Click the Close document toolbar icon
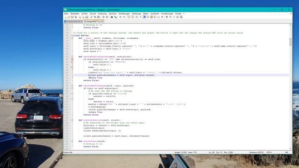Viewport: 299px width, 168px height. 80,17
